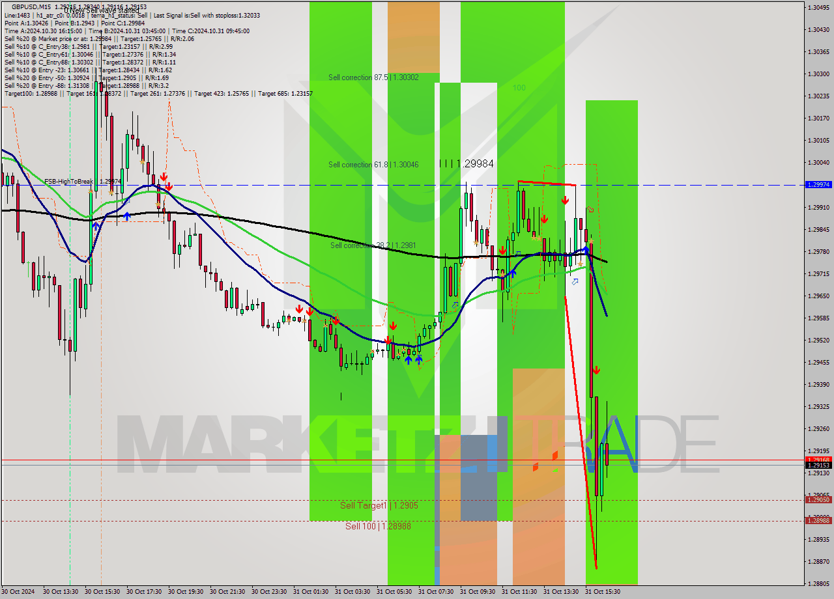Click the 1.29715 price scale value
The height and width of the screenshot is (599, 834).
818,273
